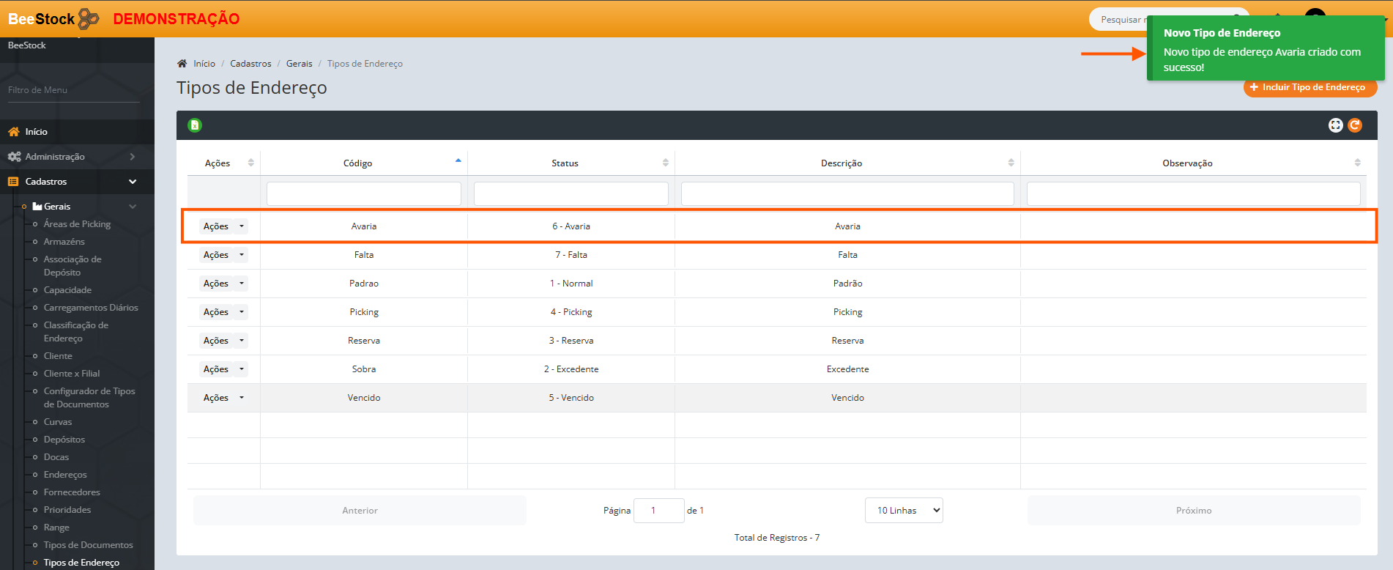
Task: Click the orange refresh table icon
Action: pos(1355,125)
